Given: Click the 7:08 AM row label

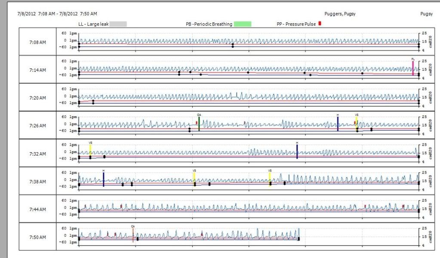Looking at the screenshot, I should [37, 42].
